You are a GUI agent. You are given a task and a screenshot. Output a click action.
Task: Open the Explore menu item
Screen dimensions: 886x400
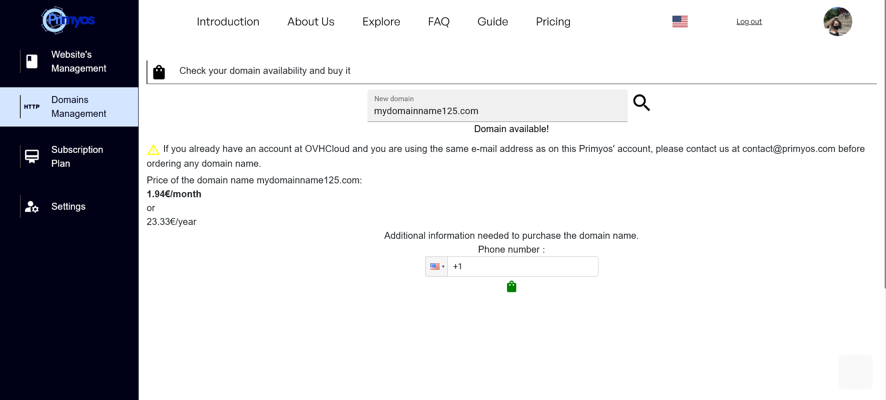(x=381, y=22)
